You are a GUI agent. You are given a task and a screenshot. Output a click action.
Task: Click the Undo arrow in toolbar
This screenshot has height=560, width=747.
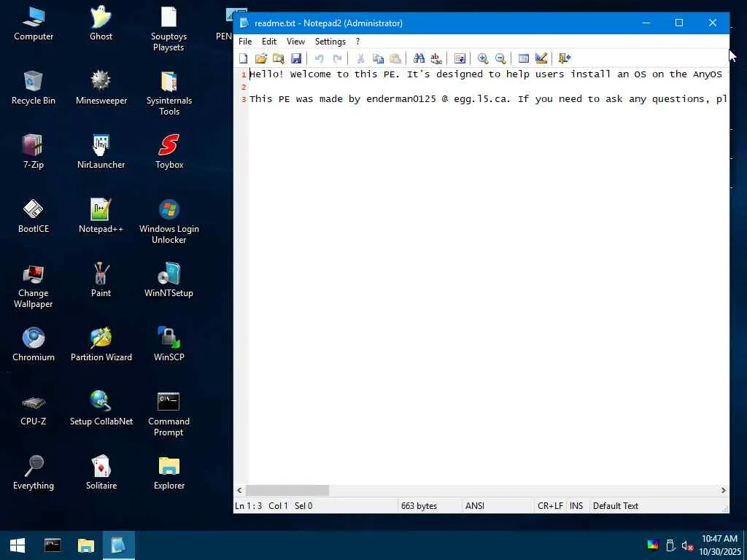(x=320, y=58)
